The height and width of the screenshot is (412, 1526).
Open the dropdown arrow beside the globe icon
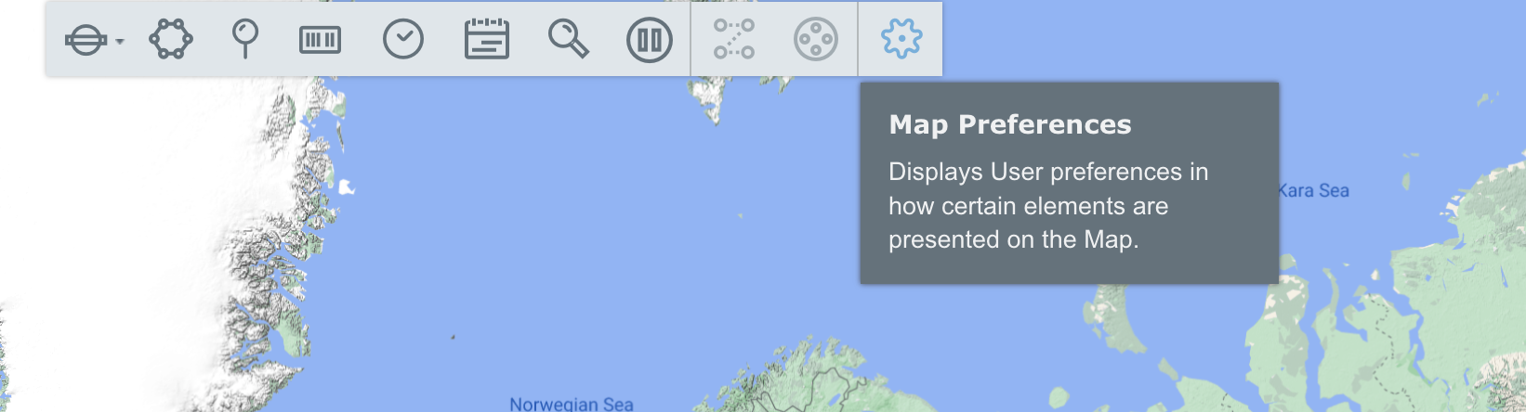120,42
